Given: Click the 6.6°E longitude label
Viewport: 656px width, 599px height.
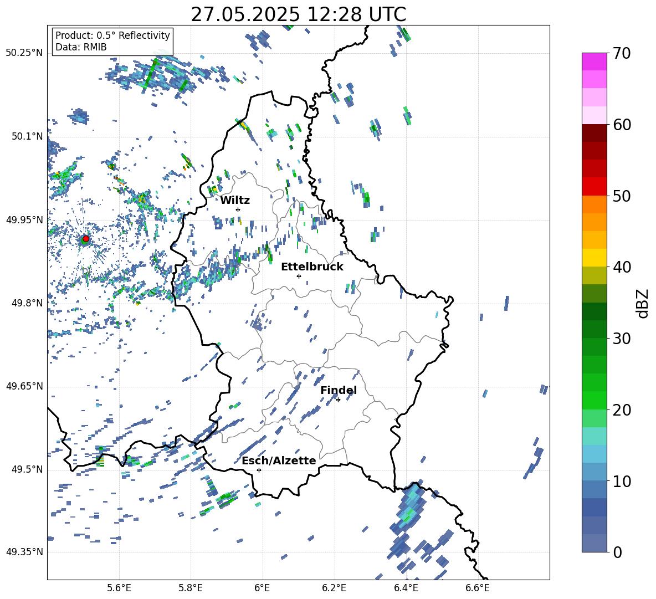Looking at the screenshot, I should [x=478, y=588].
